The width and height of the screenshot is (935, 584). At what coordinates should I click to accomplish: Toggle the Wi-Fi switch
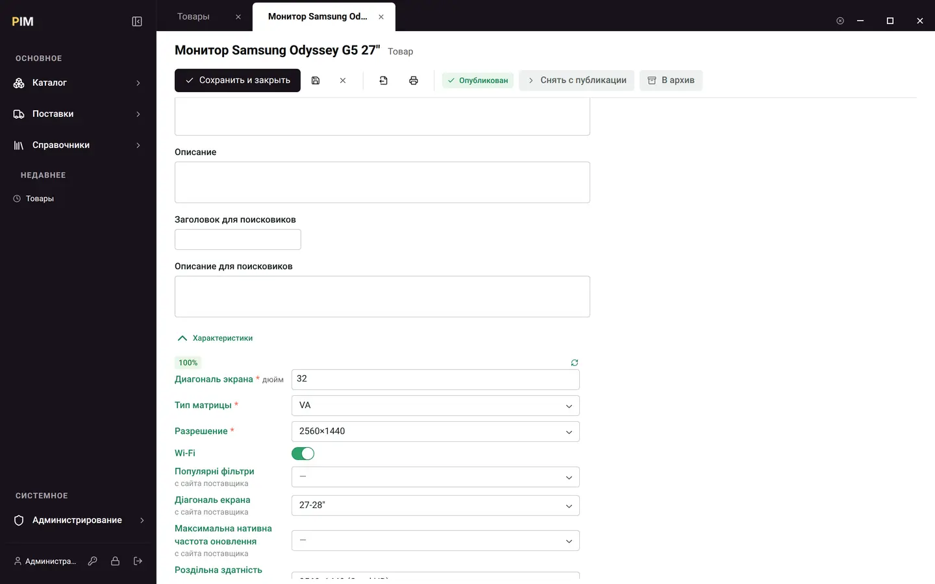click(303, 454)
